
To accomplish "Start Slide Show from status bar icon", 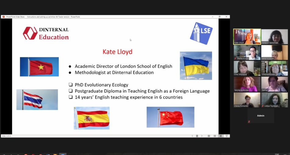I will pyautogui.click(x=227, y=136).
